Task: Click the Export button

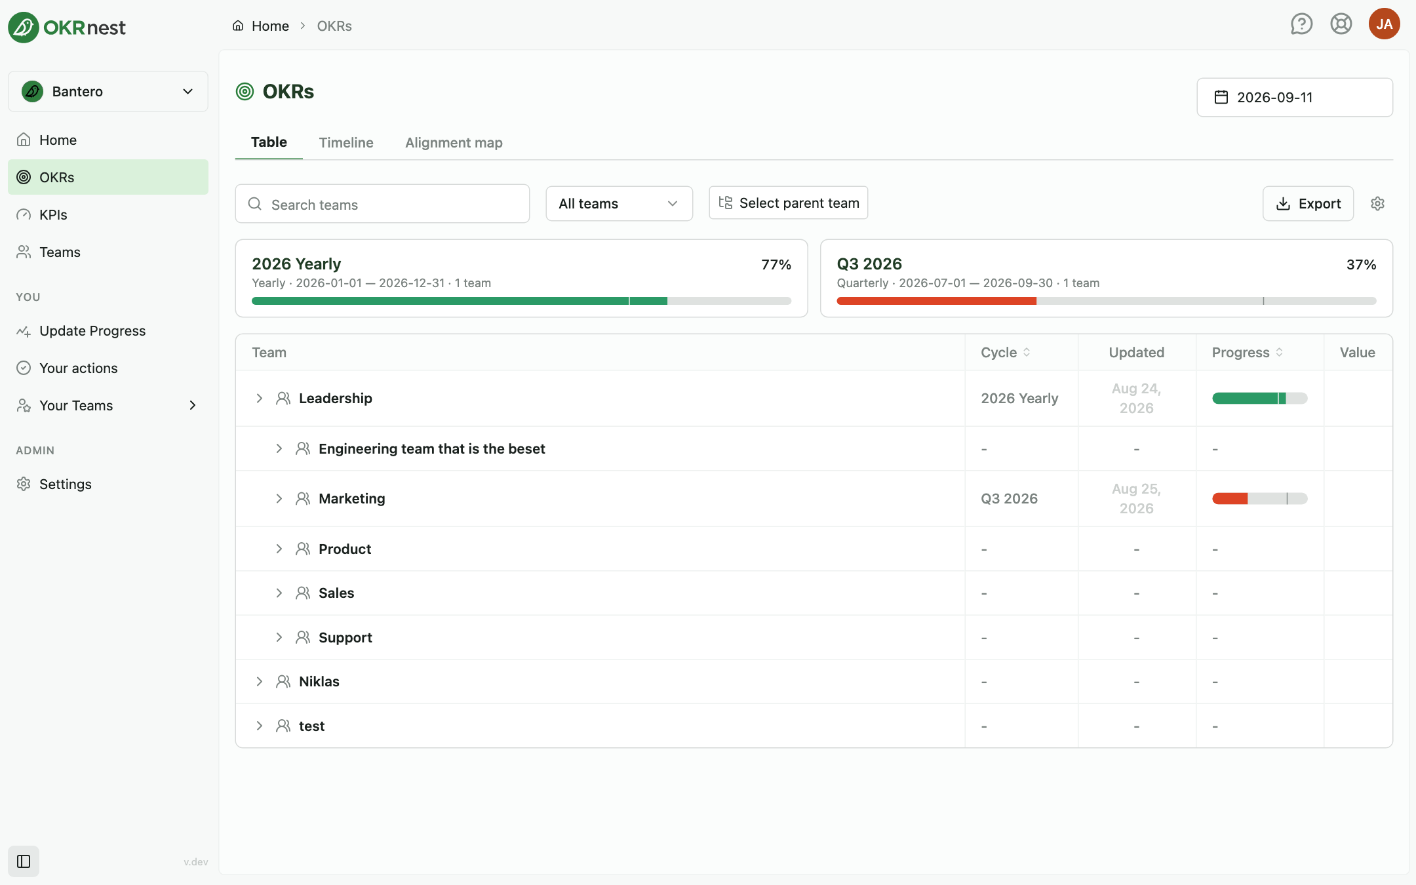Action: tap(1308, 204)
